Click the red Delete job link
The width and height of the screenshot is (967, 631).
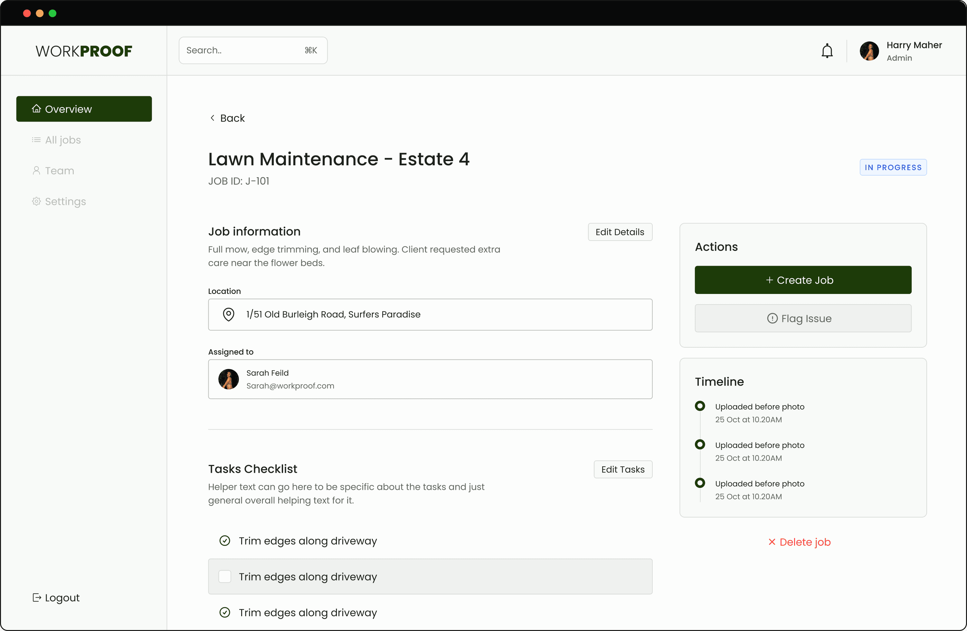click(x=799, y=542)
